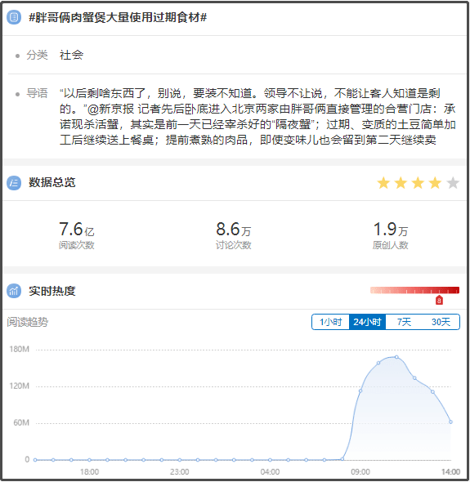Click the 实时热度 chart icon
Image resolution: width=470 pixels, height=482 pixels.
pyautogui.click(x=14, y=291)
